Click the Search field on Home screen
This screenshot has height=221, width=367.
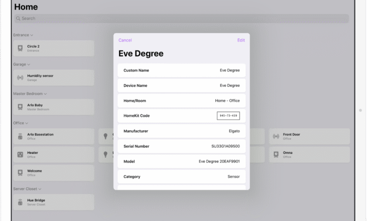coord(182,18)
